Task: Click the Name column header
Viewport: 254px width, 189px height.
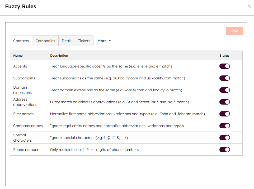Action: (x=18, y=56)
